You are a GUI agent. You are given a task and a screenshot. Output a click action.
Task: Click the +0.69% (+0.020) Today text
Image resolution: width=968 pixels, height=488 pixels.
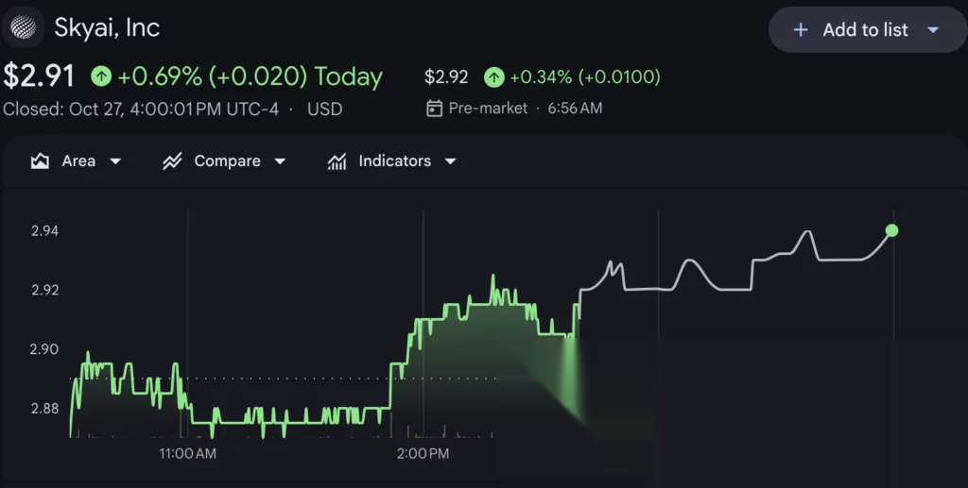pyautogui.click(x=250, y=77)
